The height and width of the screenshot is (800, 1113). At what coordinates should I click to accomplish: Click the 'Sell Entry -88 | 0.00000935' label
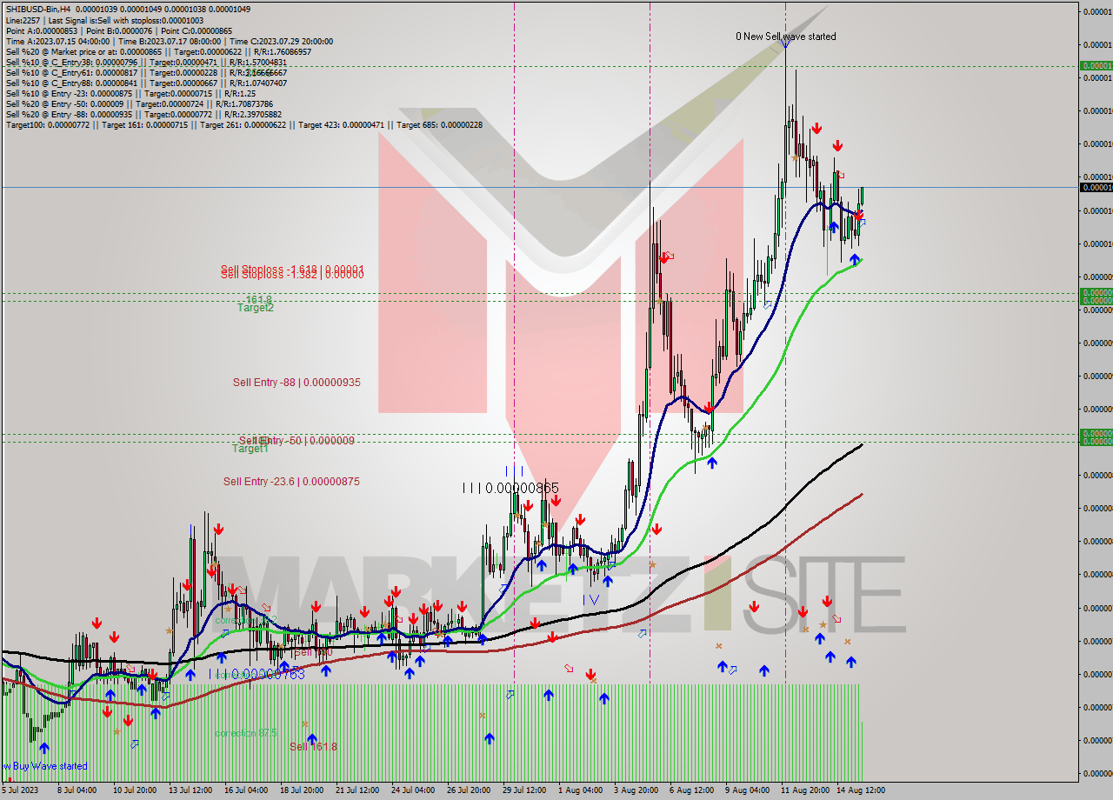(297, 383)
